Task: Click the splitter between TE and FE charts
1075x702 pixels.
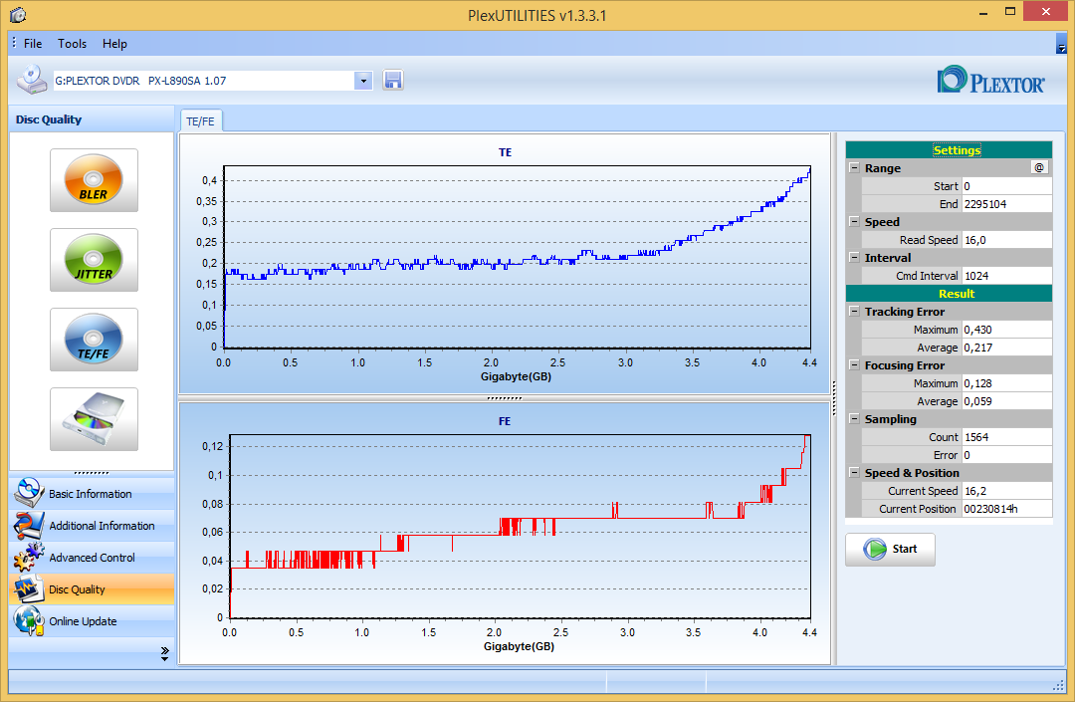Action: 505,397
